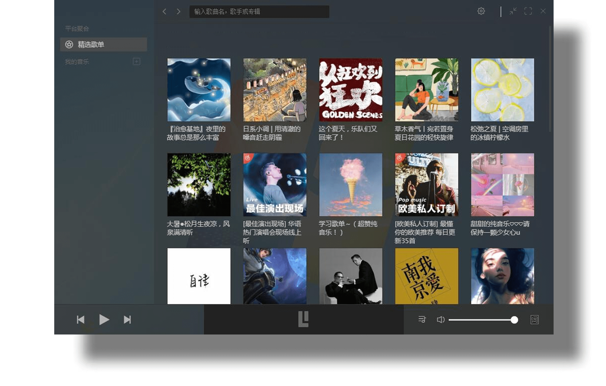Click title 甜甜的纯音乐 请保持一颗少女心
606x386 pixels.
coord(500,228)
